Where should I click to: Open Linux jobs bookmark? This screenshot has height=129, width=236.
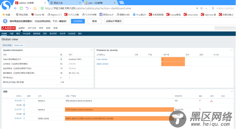(x=191, y=15)
